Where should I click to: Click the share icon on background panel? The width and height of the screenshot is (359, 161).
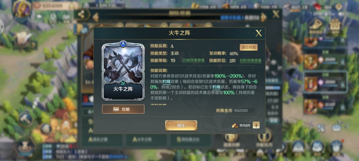81,15
